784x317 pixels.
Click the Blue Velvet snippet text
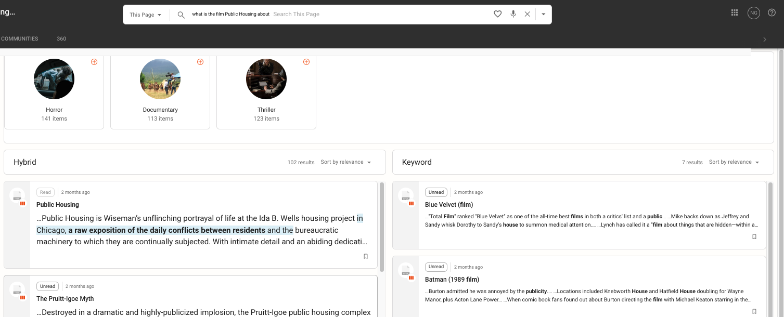point(592,221)
